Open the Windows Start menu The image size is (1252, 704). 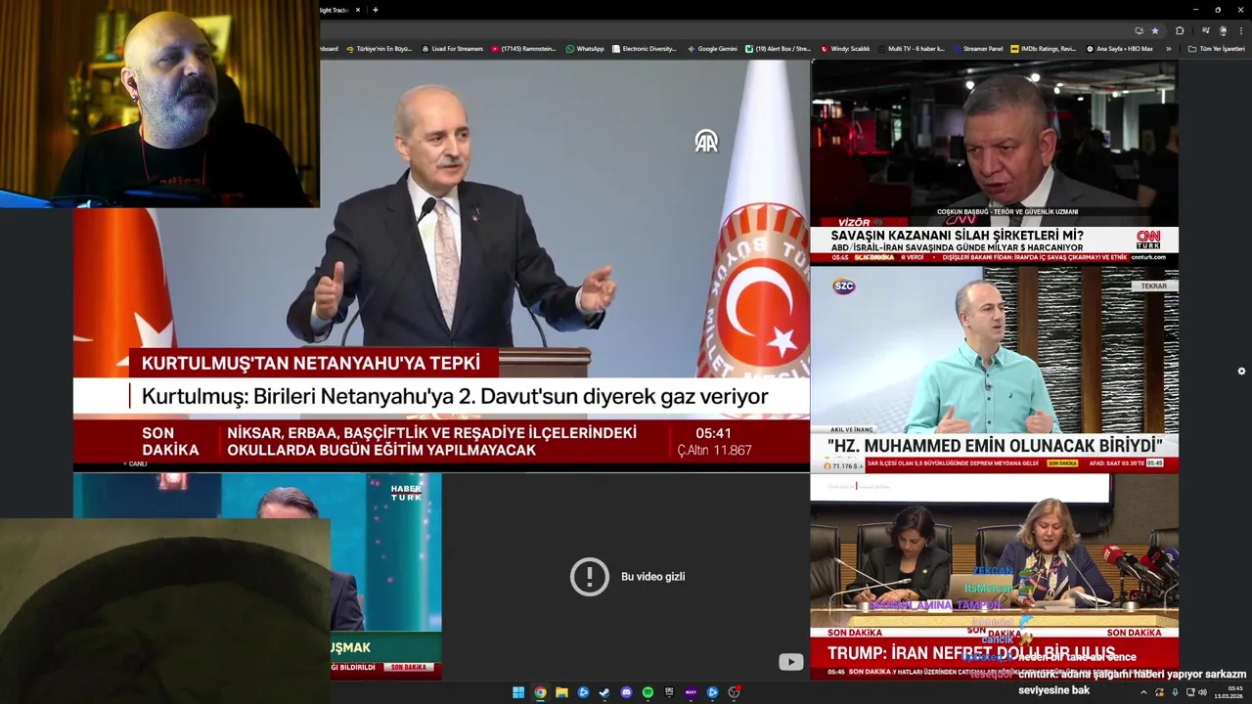coord(518,692)
